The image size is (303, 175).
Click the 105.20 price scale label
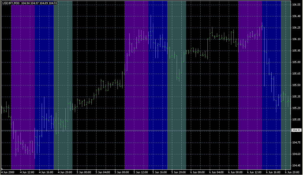click(x=296, y=108)
